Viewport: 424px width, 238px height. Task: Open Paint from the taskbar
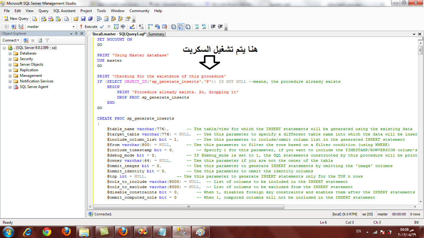(x=201, y=231)
